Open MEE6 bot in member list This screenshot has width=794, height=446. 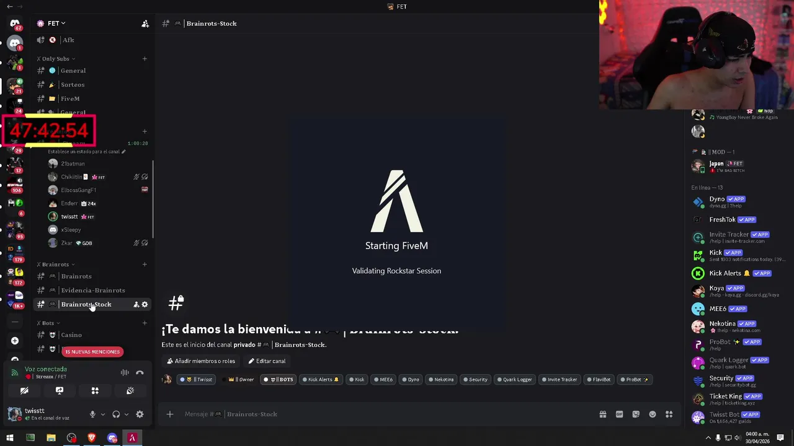(x=738, y=308)
